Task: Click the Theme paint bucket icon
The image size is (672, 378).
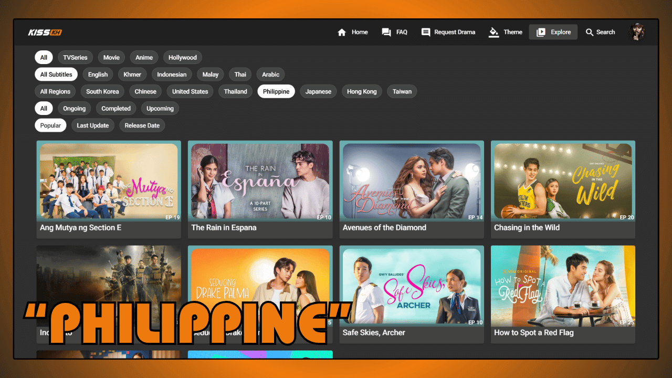Action: (493, 33)
